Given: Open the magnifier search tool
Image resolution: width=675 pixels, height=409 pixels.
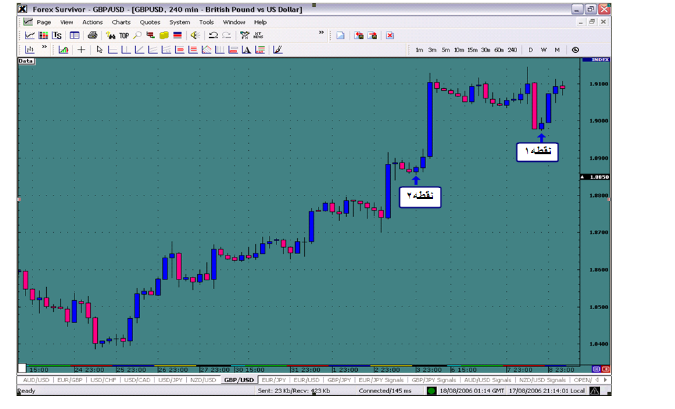Looking at the screenshot, I should [137, 35].
